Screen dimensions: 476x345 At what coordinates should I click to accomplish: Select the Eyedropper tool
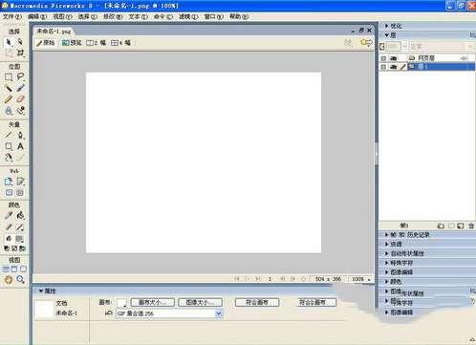tap(9, 215)
